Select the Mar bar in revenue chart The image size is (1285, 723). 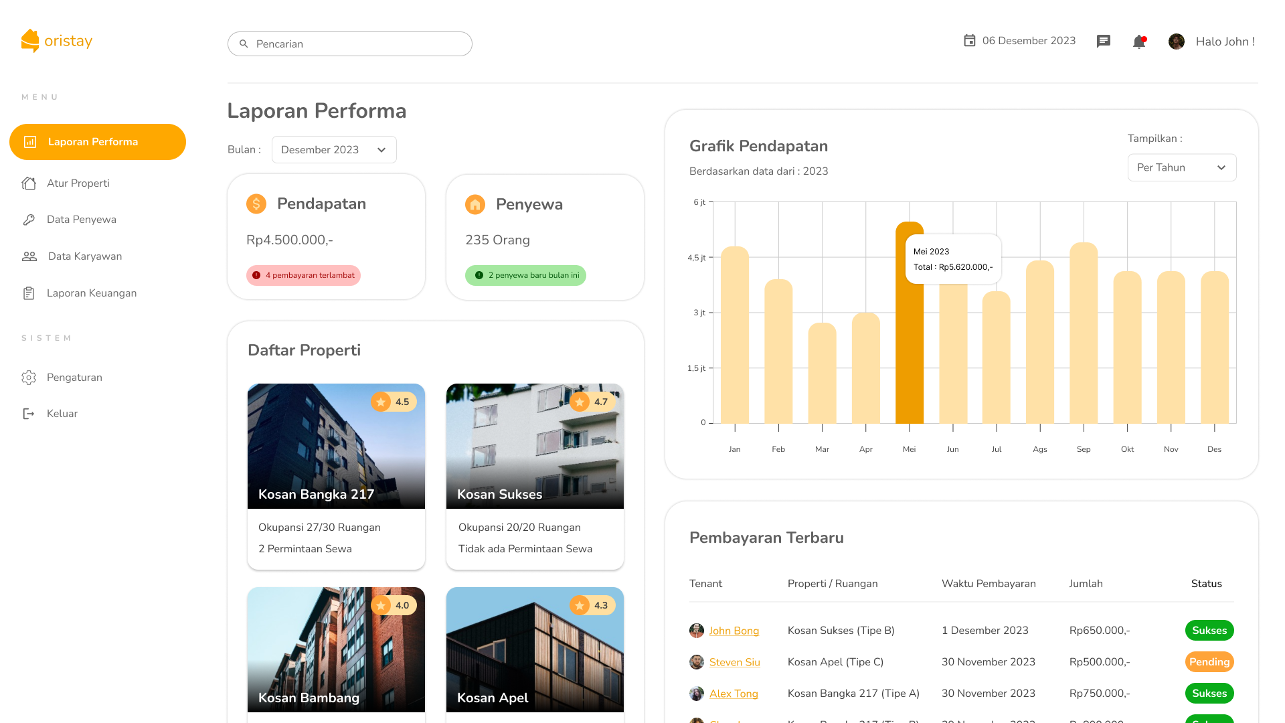[x=822, y=373]
